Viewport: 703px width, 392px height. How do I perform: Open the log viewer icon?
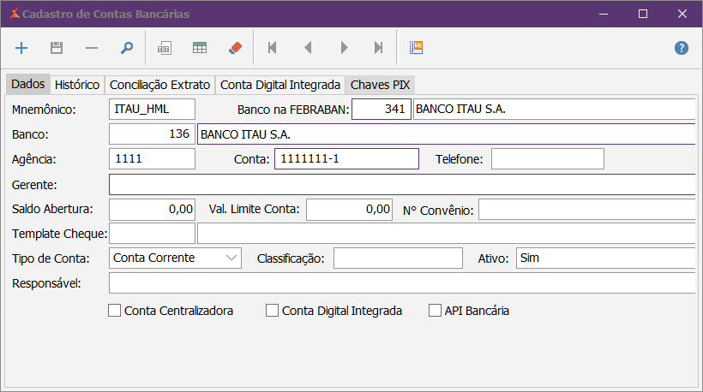pyautogui.click(x=416, y=47)
